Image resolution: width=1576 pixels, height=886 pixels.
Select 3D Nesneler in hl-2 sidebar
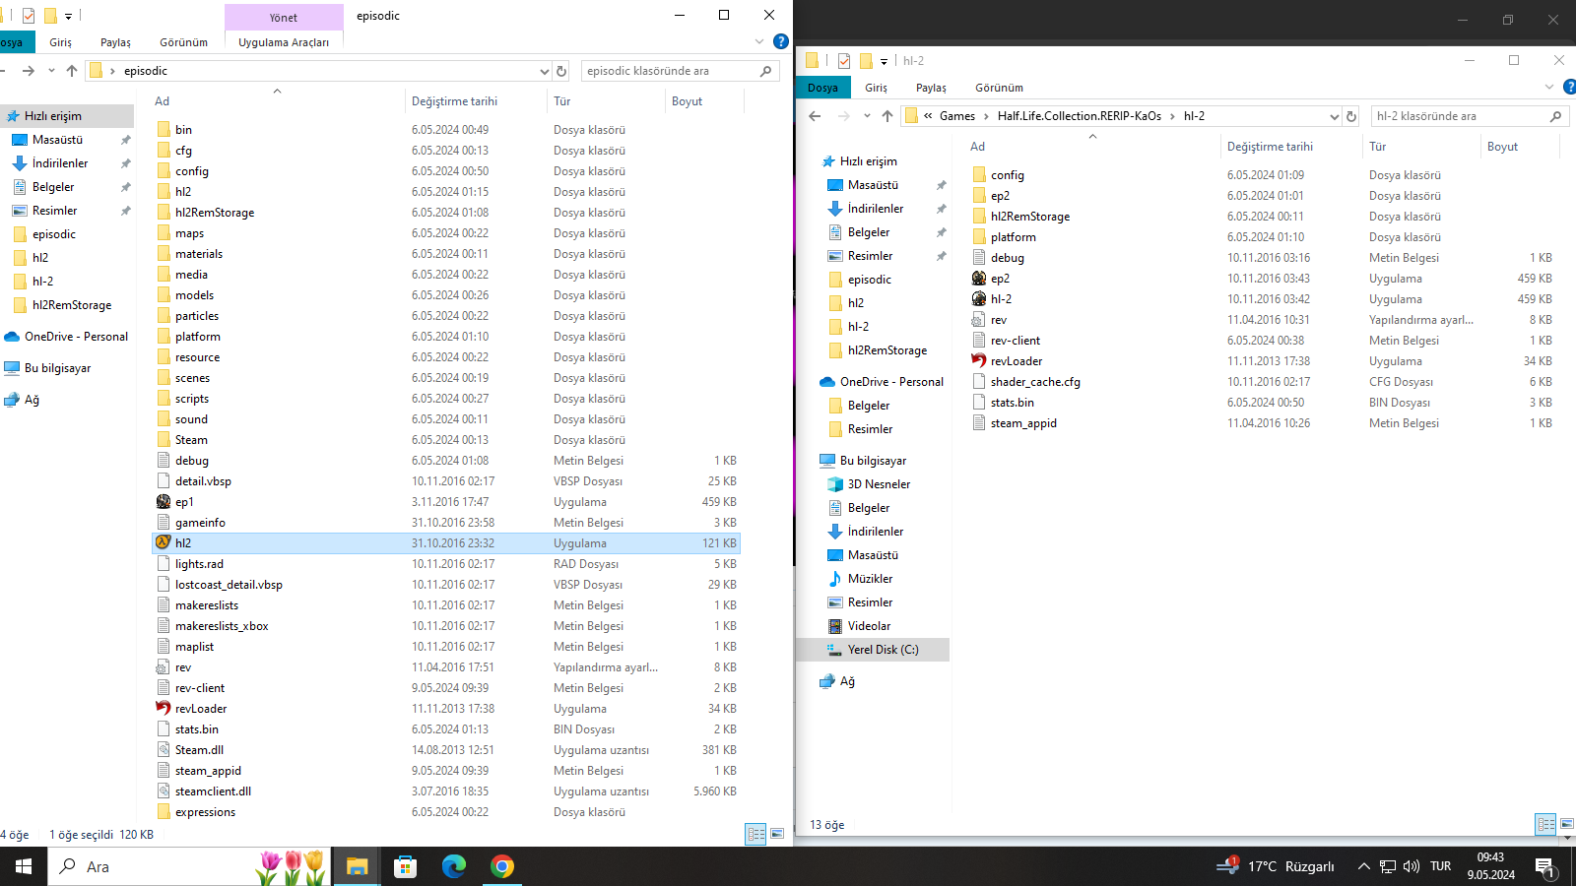click(x=873, y=484)
